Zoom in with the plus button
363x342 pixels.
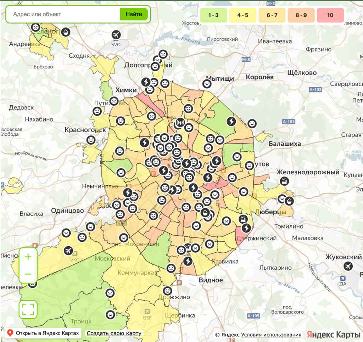(x=28, y=257)
